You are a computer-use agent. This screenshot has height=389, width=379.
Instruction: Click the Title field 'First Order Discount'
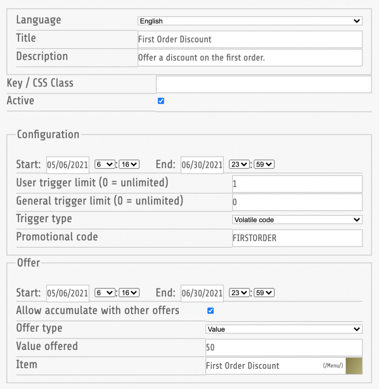pyautogui.click(x=250, y=40)
